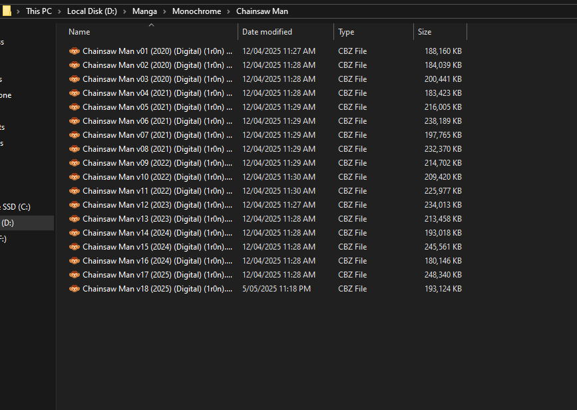The width and height of the screenshot is (577, 410).
Task: Click CBZ File type in the v14 row
Action: (353, 233)
